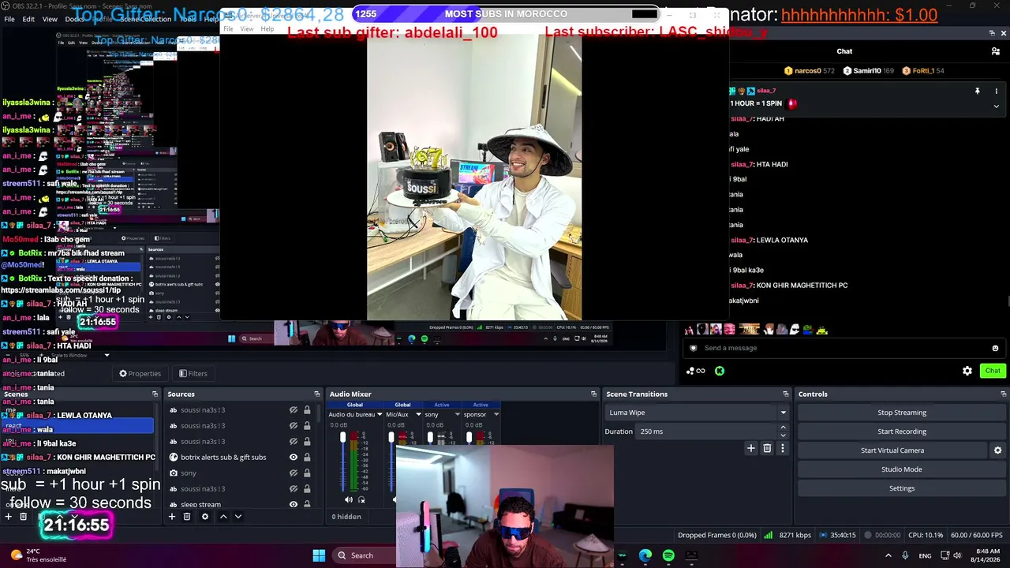Click the green Chat send button
The image size is (1010, 568).
point(993,371)
